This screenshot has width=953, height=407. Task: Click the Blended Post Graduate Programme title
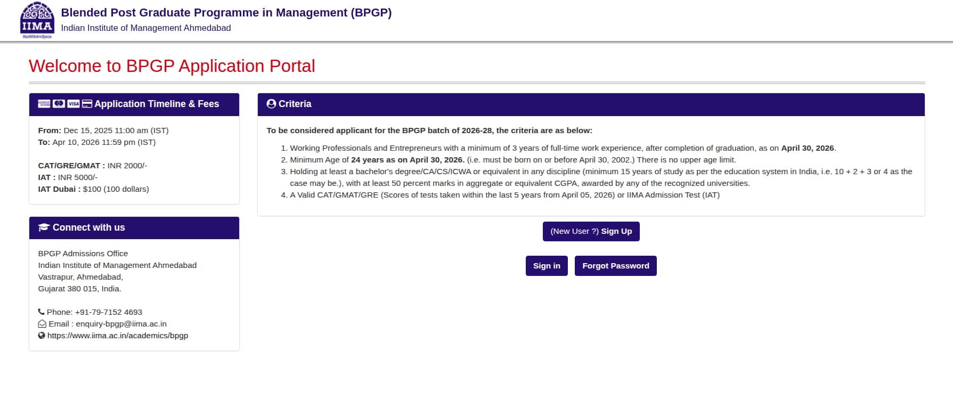pos(226,13)
